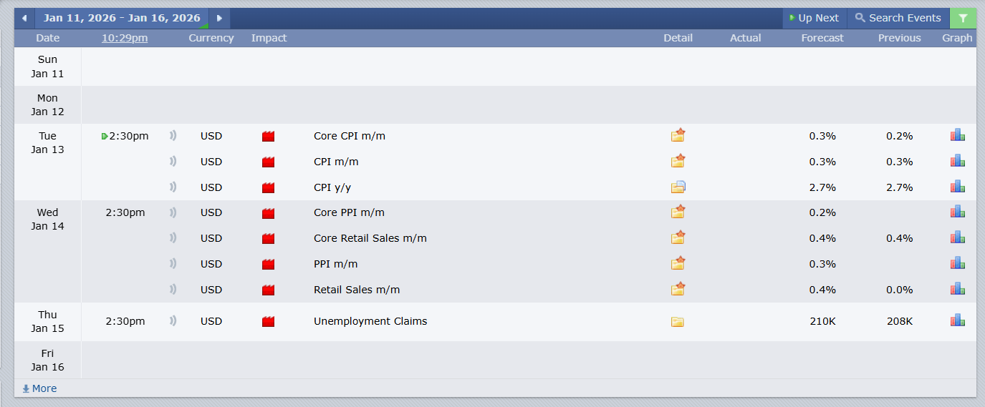Viewport: 985px width, 407px height.
Task: Show graph for Core PPI m/m
Action: tap(958, 212)
